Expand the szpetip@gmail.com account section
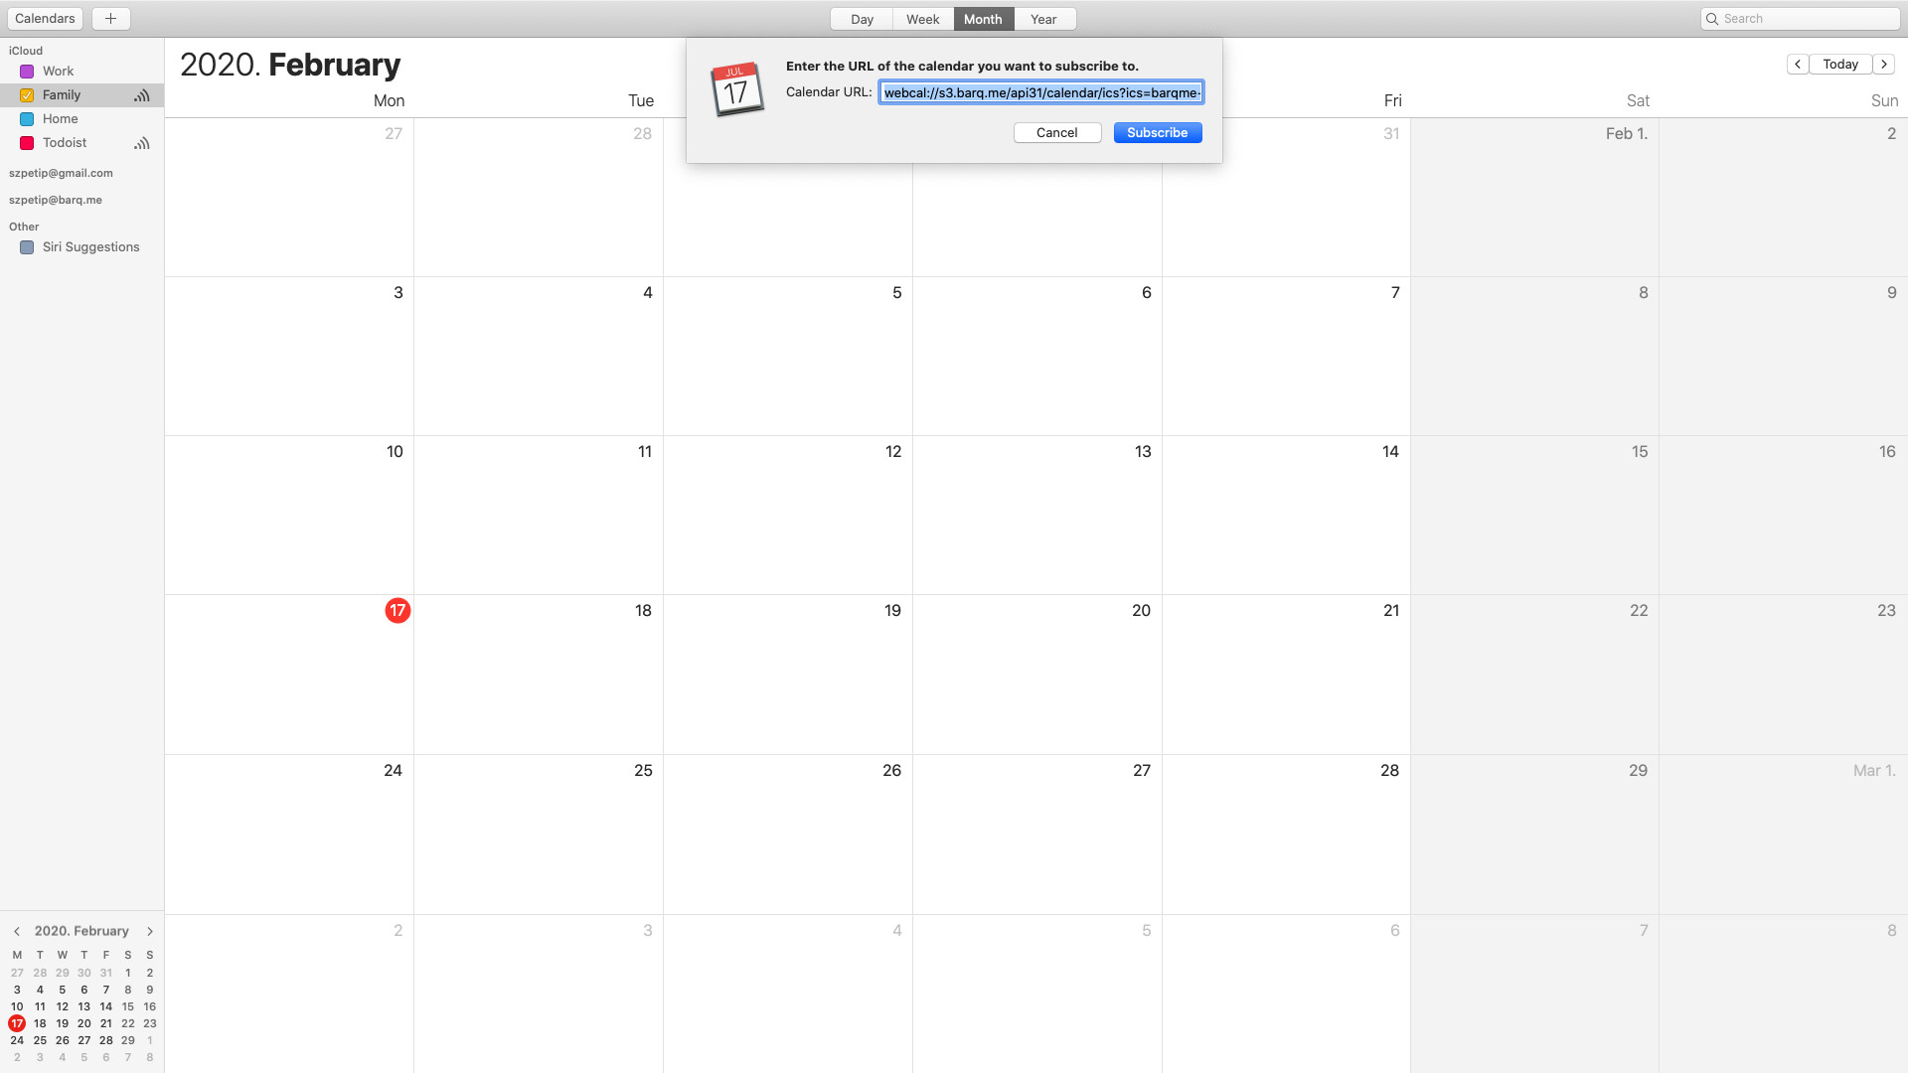The image size is (1908, 1073). [x=61, y=173]
